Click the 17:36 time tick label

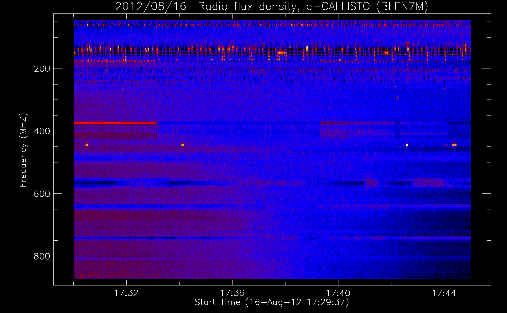[x=232, y=293]
